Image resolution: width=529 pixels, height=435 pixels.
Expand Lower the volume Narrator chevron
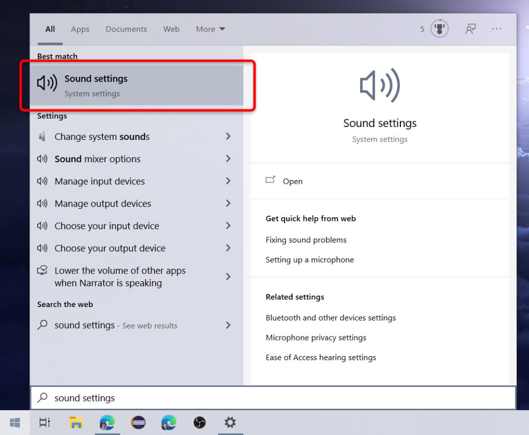pos(228,277)
